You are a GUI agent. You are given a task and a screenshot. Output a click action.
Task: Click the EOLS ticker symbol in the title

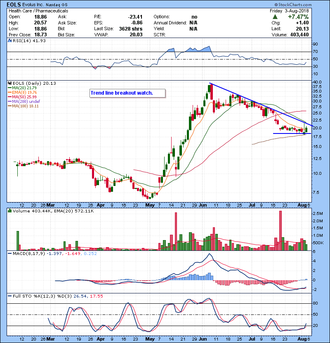14,5
